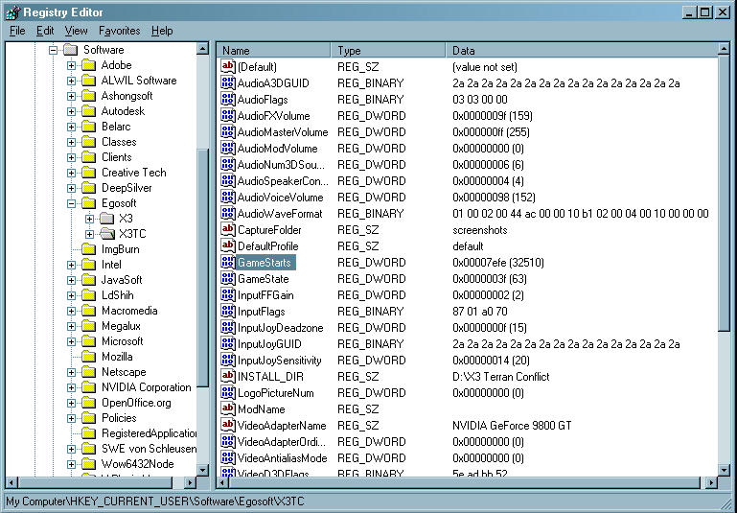Select the AudioVoiceVolume value name
Image resolution: width=737 pixels, height=513 pixels.
pos(280,197)
